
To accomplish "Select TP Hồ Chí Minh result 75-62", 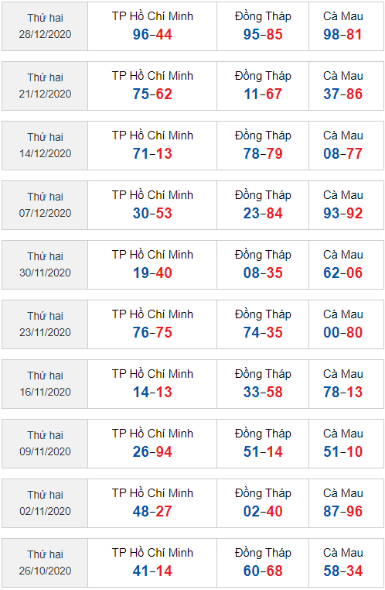I will 152,94.
